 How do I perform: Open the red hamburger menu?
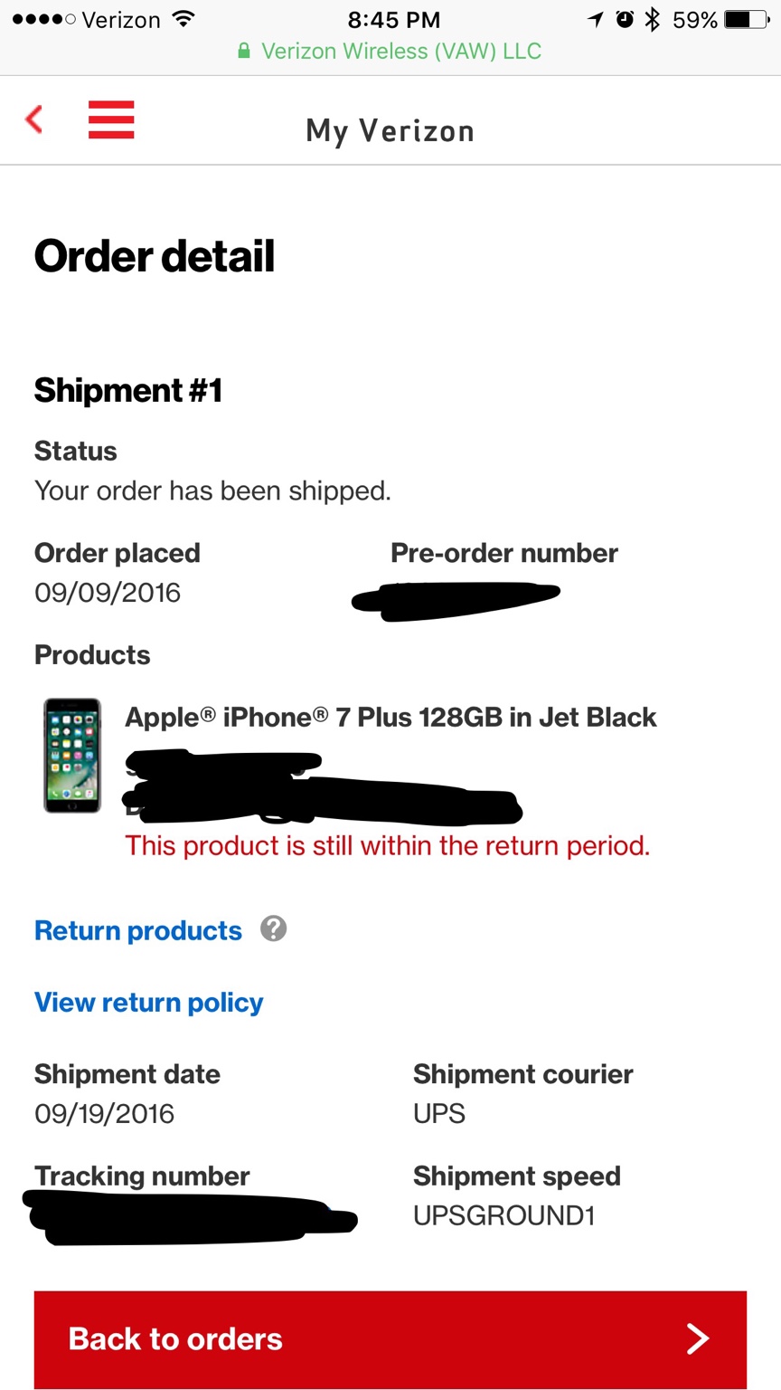[x=111, y=119]
